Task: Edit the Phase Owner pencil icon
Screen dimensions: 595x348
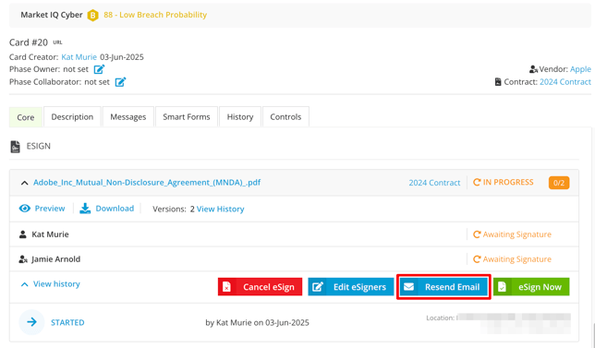Action: click(x=99, y=69)
